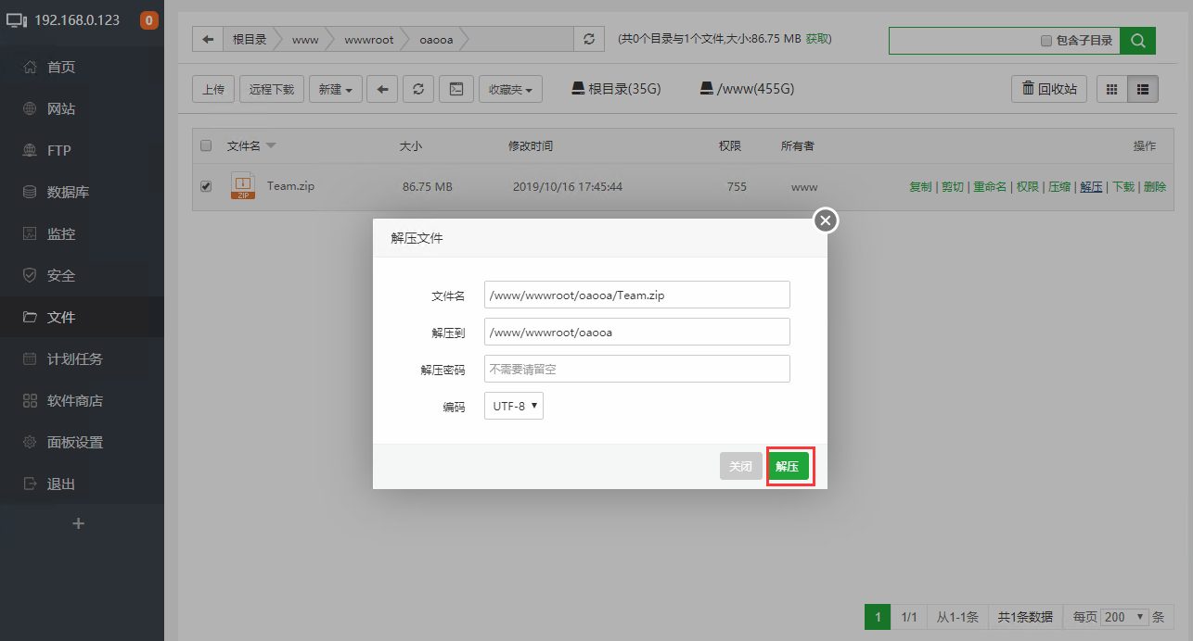The height and width of the screenshot is (641, 1193).
Task: Click 重命名 link for Team.zip
Action: coord(990,186)
